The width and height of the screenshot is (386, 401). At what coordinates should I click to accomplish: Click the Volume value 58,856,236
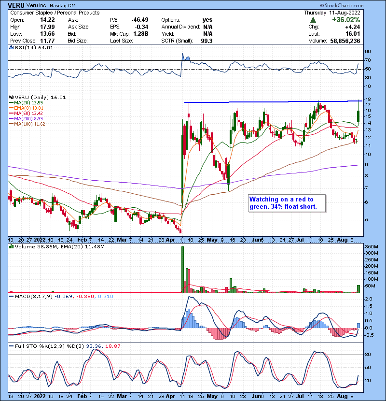(x=345, y=41)
